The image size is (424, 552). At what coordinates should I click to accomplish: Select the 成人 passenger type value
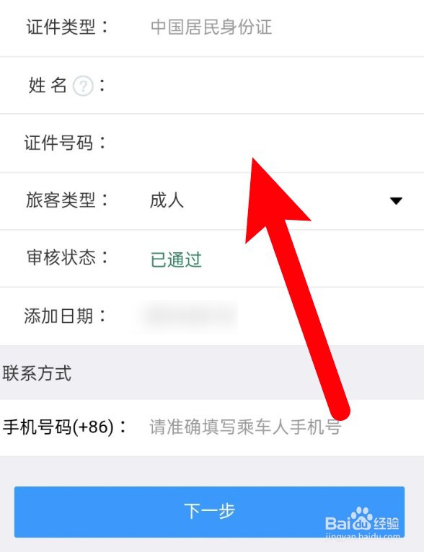coord(167,200)
